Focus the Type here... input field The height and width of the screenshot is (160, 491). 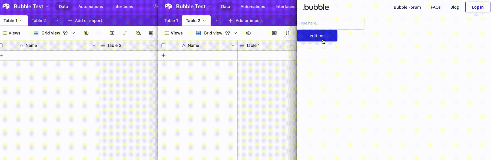[331, 23]
